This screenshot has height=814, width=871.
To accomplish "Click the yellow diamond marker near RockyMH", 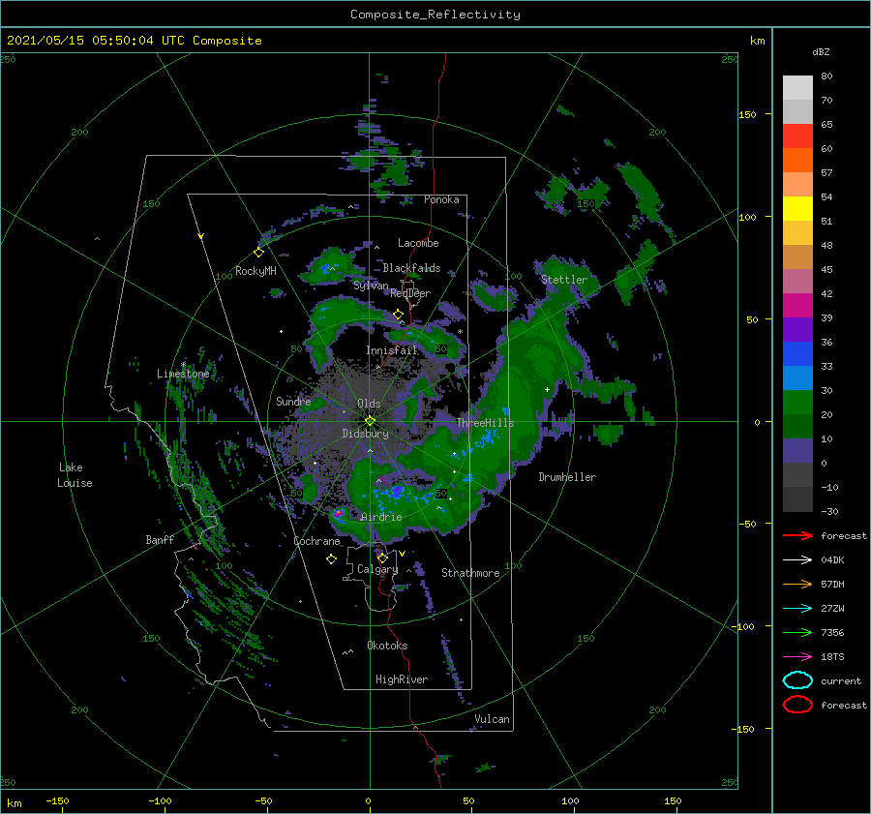I will [x=258, y=253].
